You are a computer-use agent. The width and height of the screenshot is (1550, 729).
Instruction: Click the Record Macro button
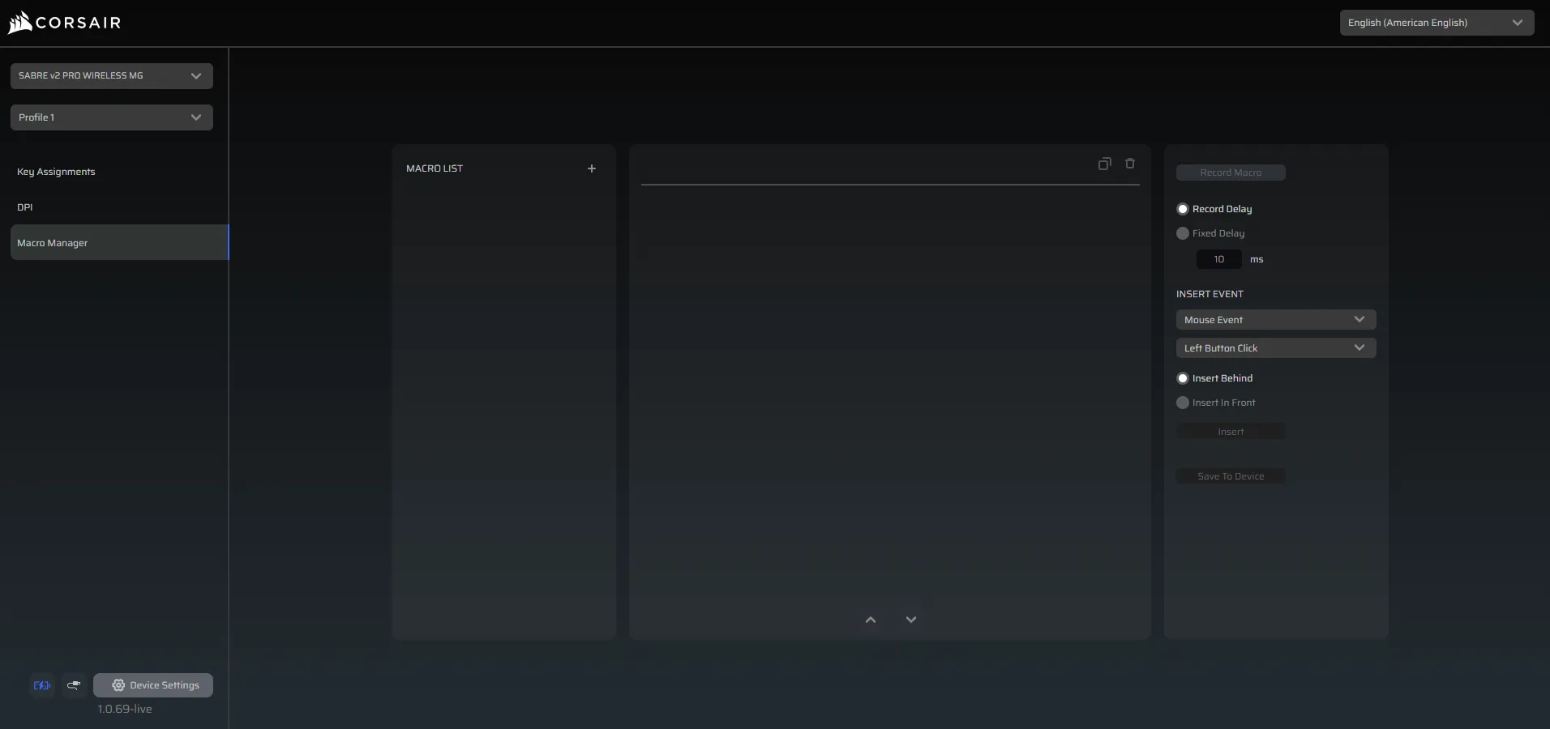pos(1231,173)
